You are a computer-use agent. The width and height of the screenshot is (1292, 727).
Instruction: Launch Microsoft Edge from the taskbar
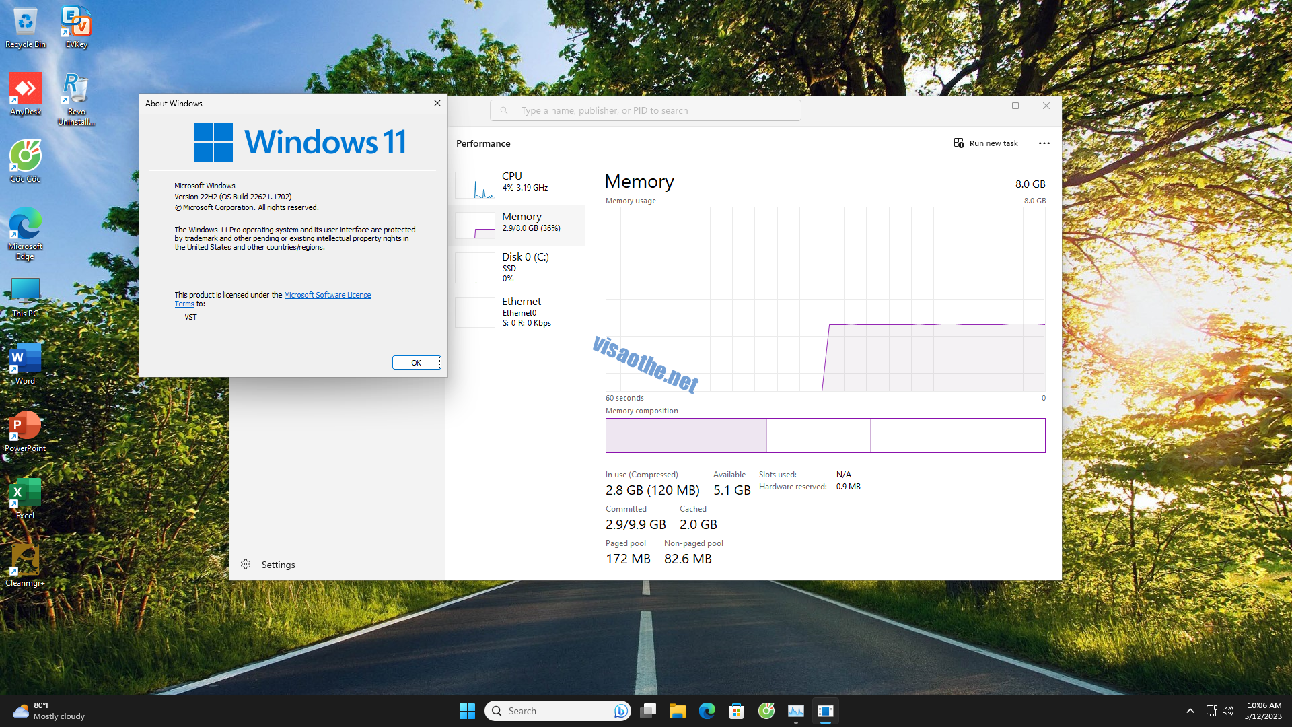707,711
